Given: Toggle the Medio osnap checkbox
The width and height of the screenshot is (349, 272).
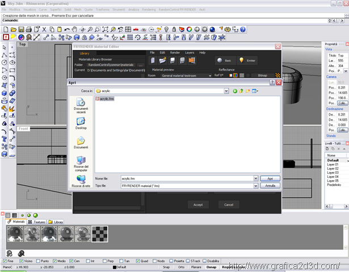Looking at the screenshot, I should point(54,261).
